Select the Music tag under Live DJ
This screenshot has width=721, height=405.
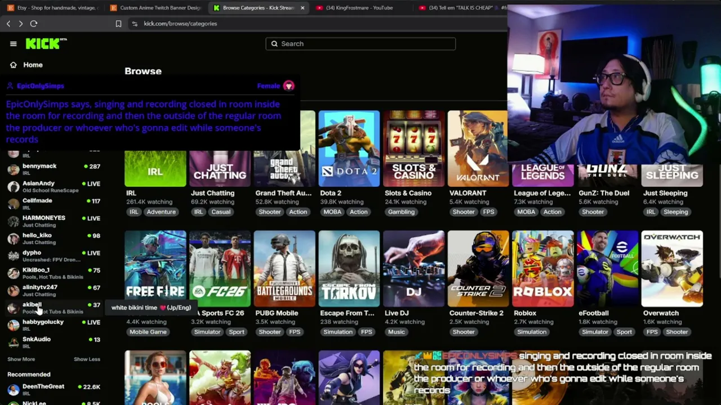tap(397, 332)
